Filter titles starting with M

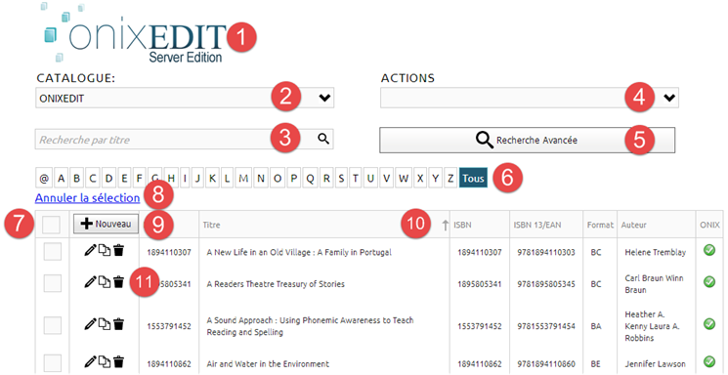(x=243, y=179)
